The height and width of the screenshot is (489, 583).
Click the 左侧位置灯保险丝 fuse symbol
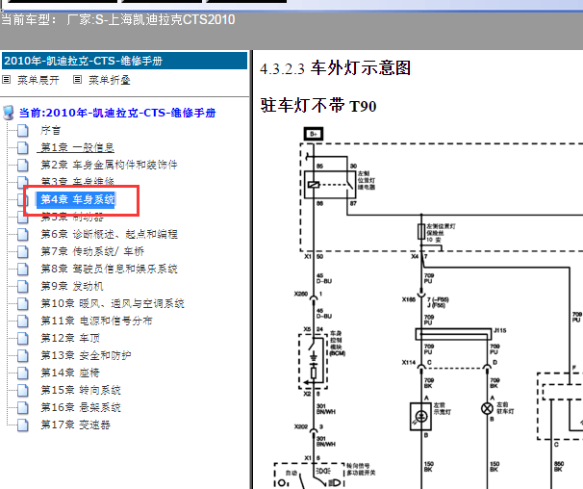tap(421, 231)
